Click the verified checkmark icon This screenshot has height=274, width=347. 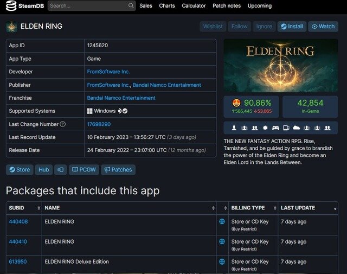[x=125, y=111]
